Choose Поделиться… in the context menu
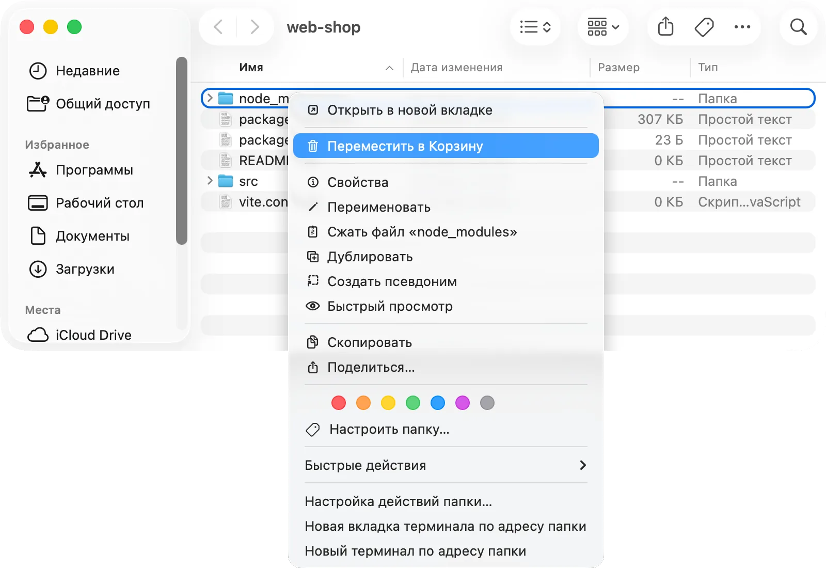The width and height of the screenshot is (826, 568). coord(446,367)
